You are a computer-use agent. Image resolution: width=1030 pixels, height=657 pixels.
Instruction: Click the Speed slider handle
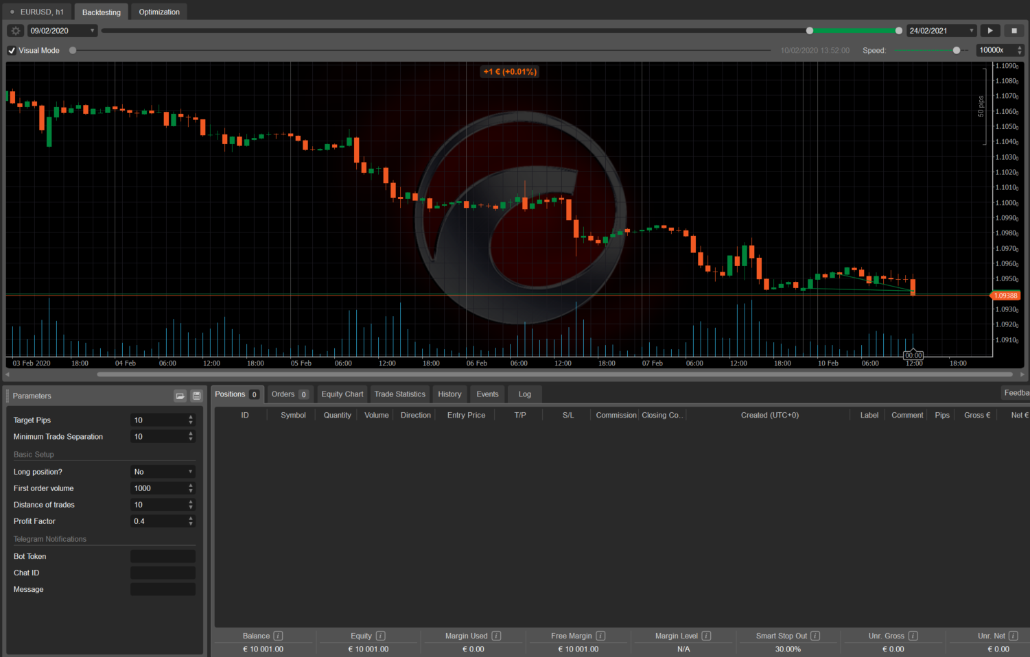pyautogui.click(x=957, y=50)
